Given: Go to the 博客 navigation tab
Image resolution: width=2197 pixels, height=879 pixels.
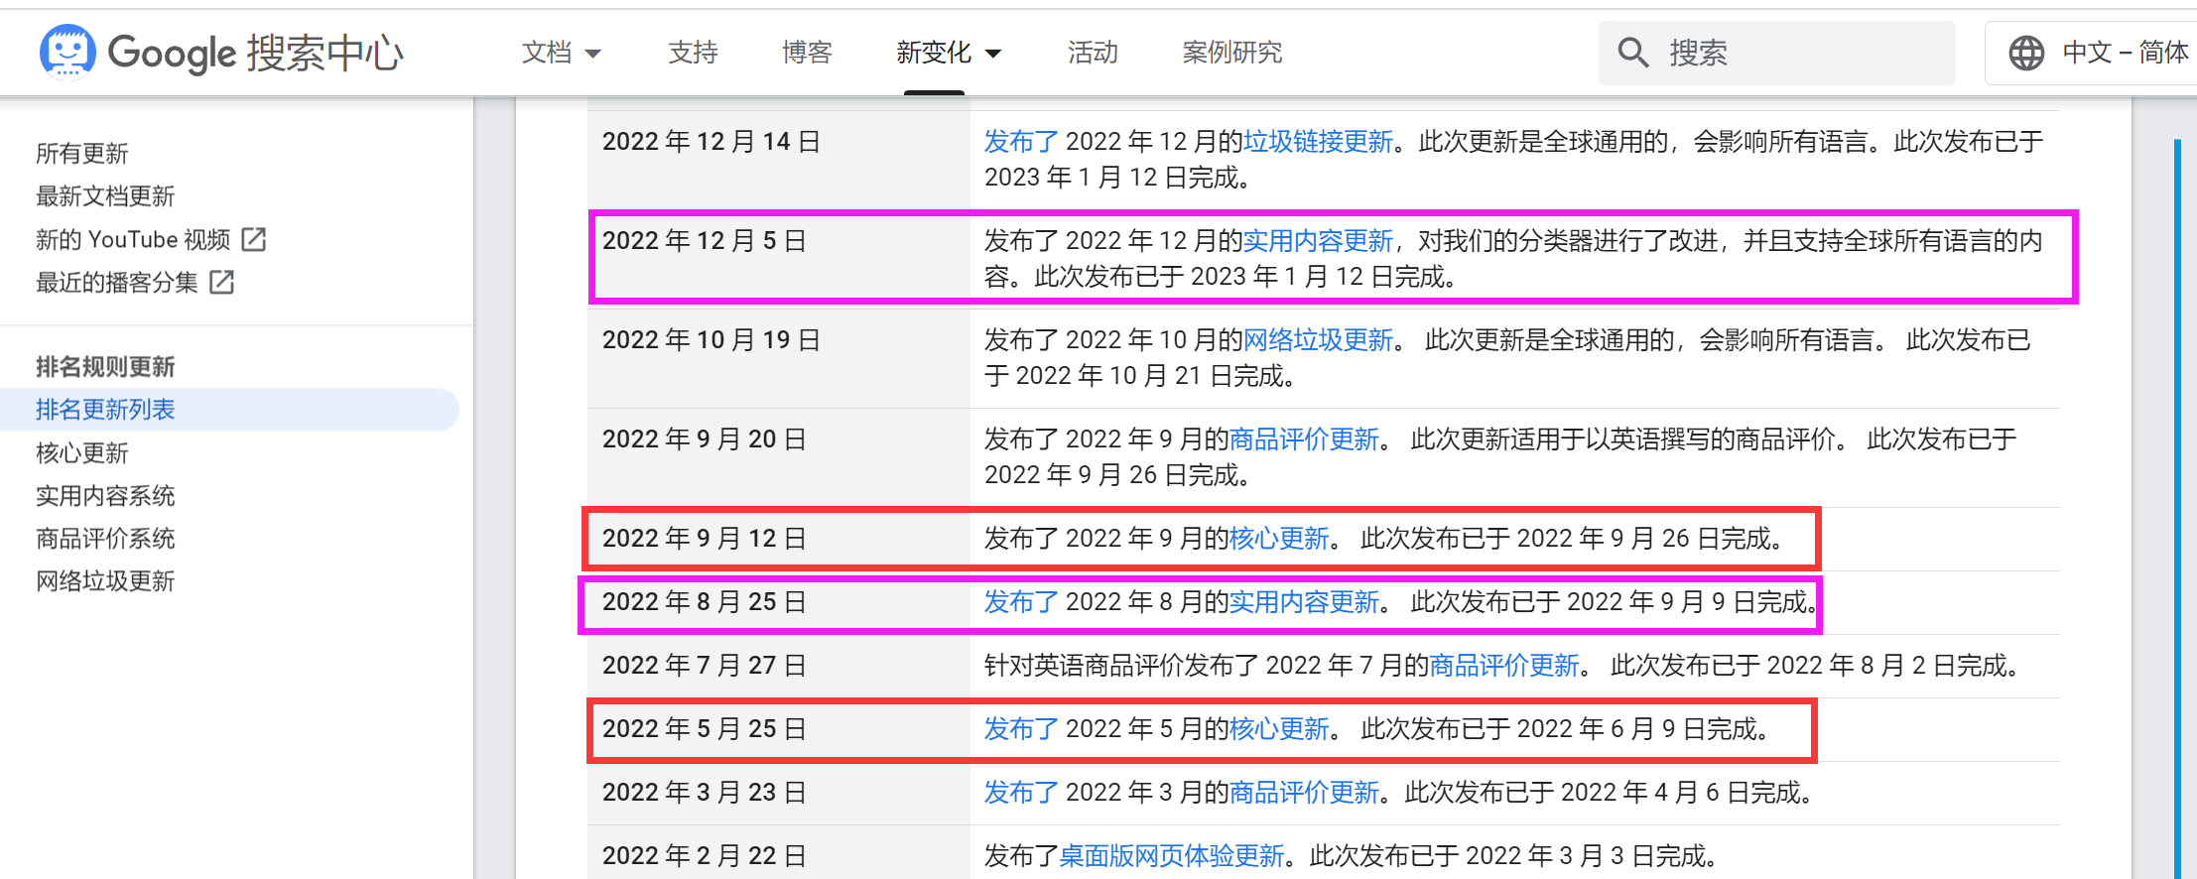Looking at the screenshot, I should coord(807,53).
